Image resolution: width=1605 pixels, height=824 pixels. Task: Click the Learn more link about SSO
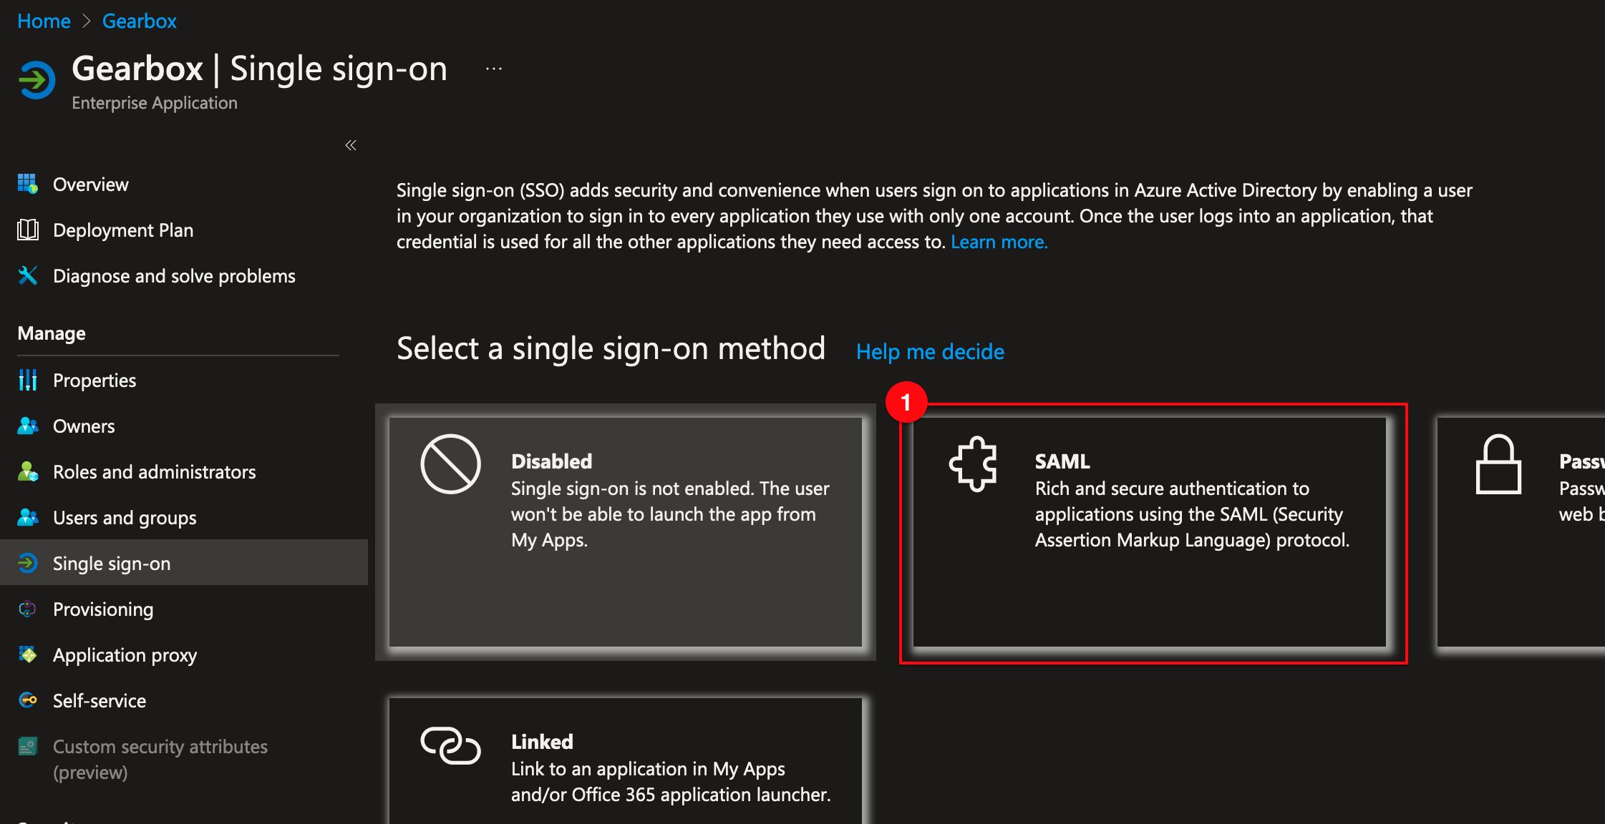click(998, 242)
